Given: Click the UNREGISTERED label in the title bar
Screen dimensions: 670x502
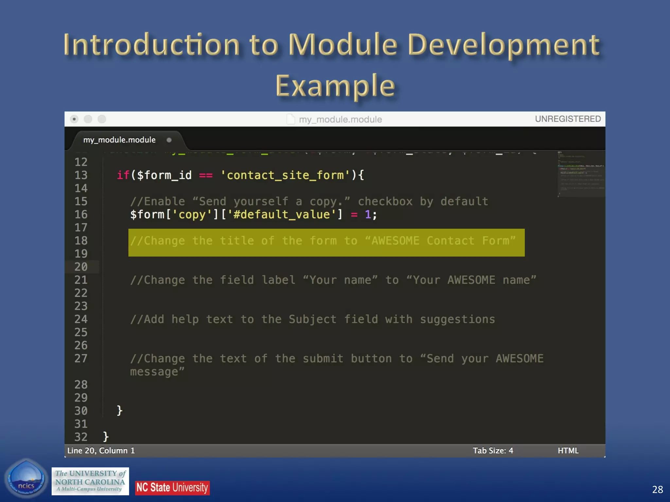Looking at the screenshot, I should [568, 119].
